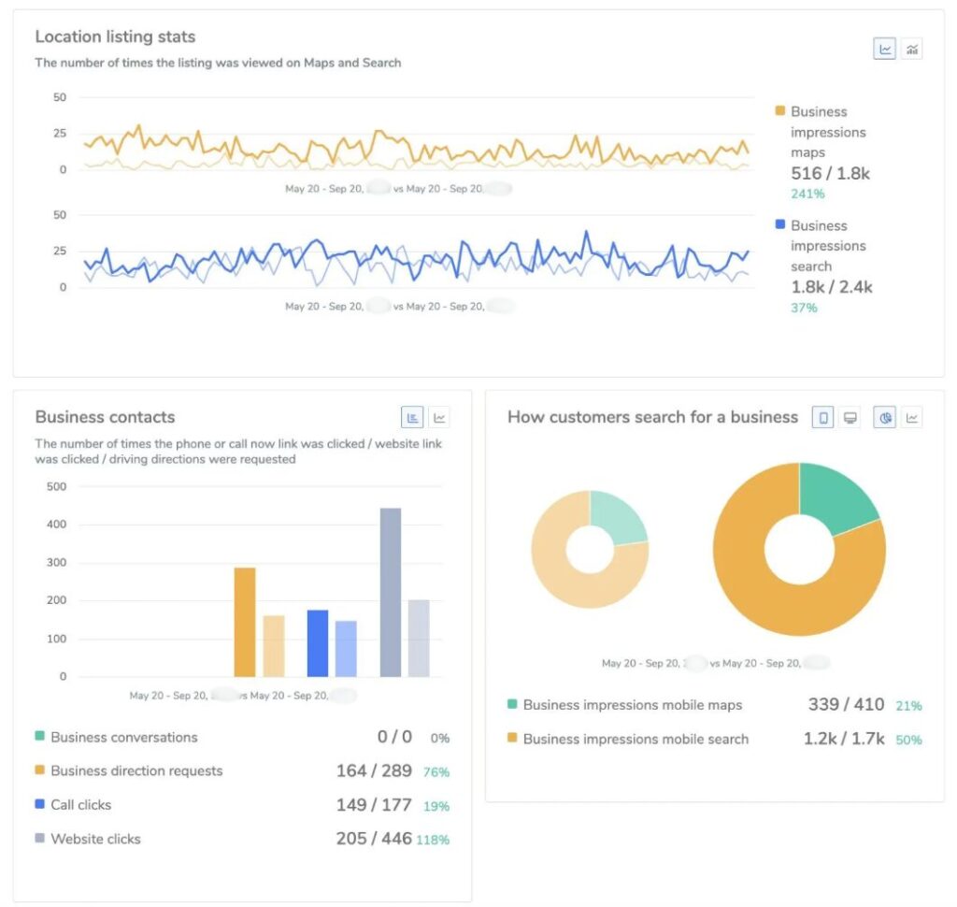
Task: Click the Business impressions mobile search label
Action: tap(636, 739)
